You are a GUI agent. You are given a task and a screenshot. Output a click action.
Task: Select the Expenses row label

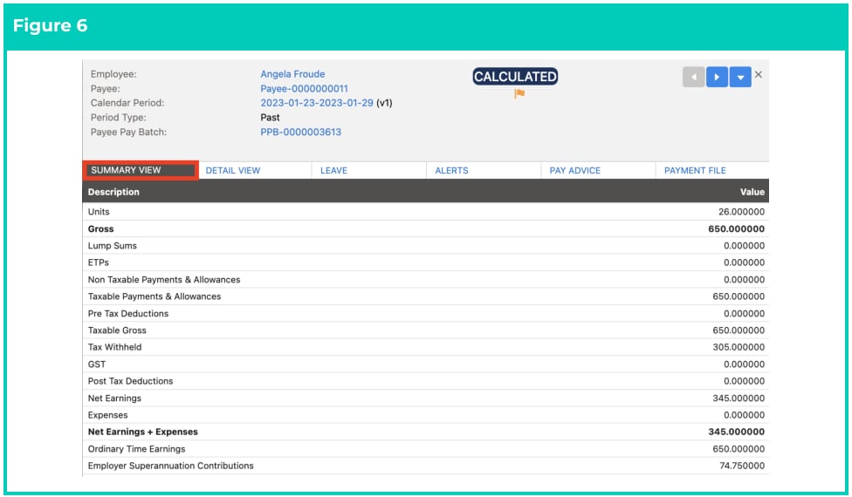tap(107, 415)
